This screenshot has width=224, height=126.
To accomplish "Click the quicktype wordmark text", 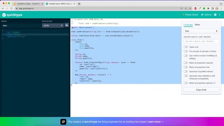I will click(14, 15).
